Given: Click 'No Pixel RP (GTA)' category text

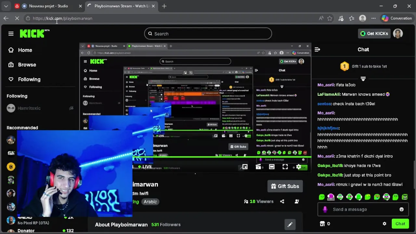Looking at the screenshot, I should (x=33, y=223).
